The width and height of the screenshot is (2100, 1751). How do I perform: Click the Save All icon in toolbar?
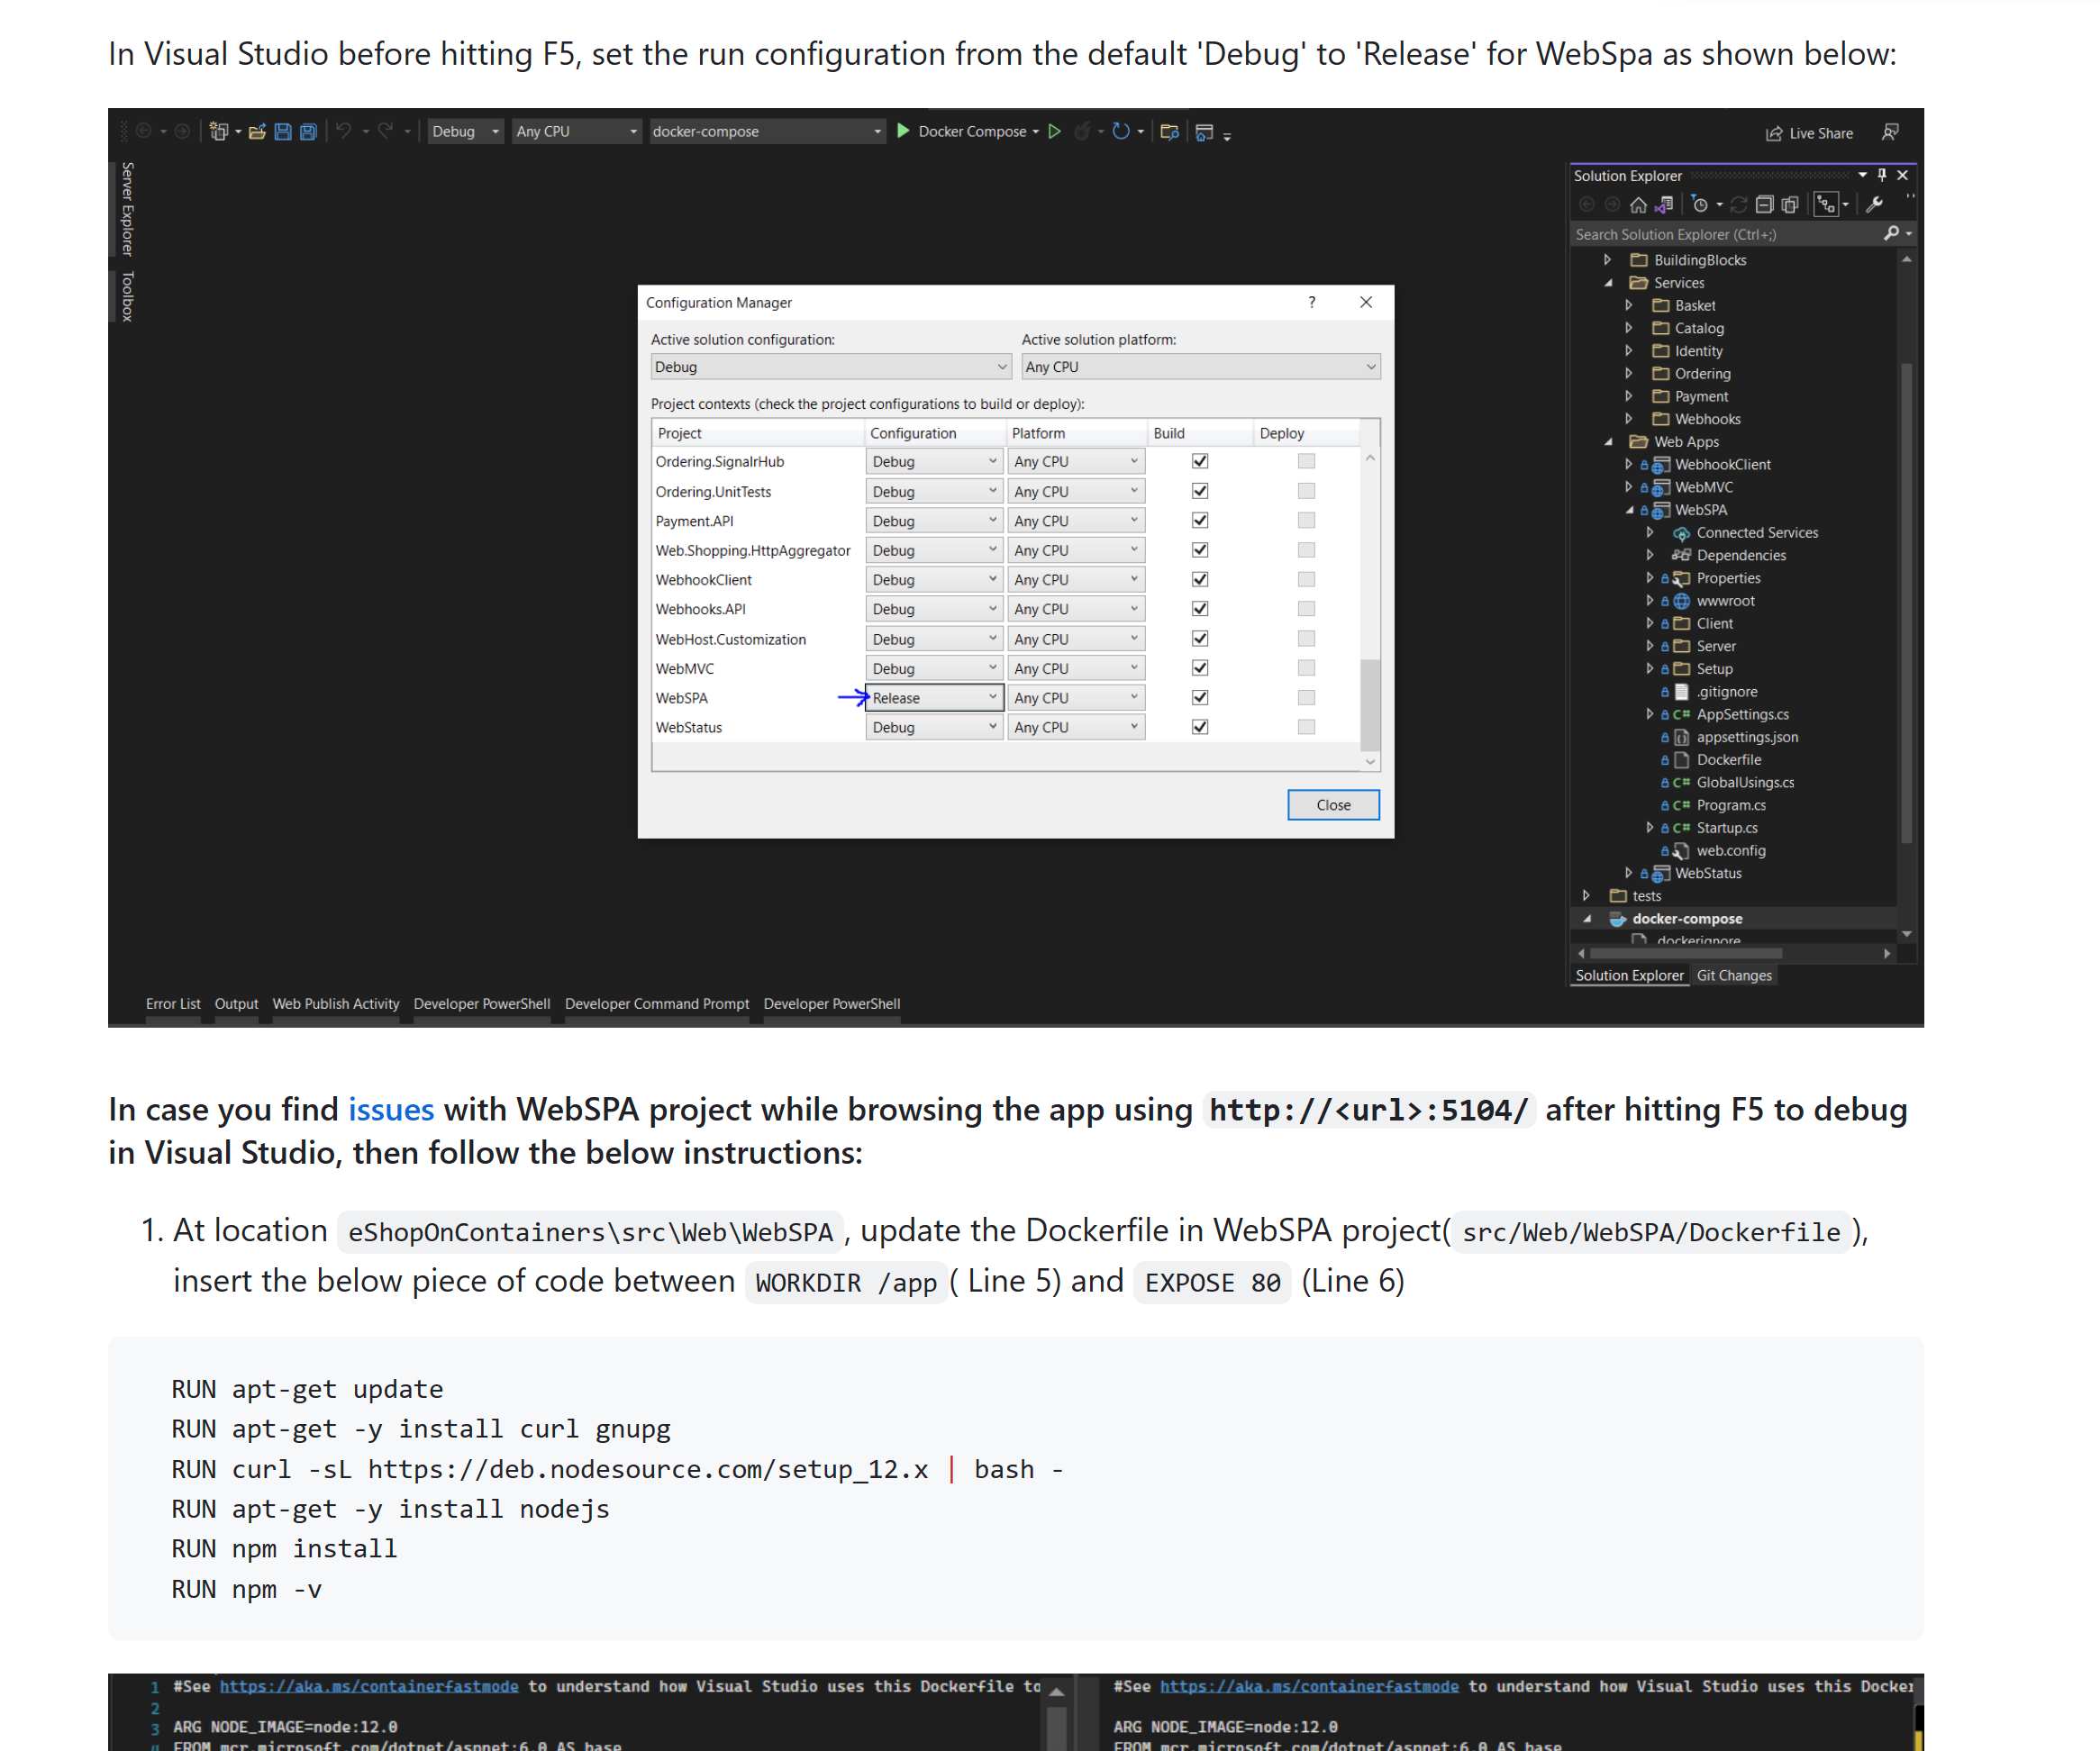pyautogui.click(x=308, y=131)
